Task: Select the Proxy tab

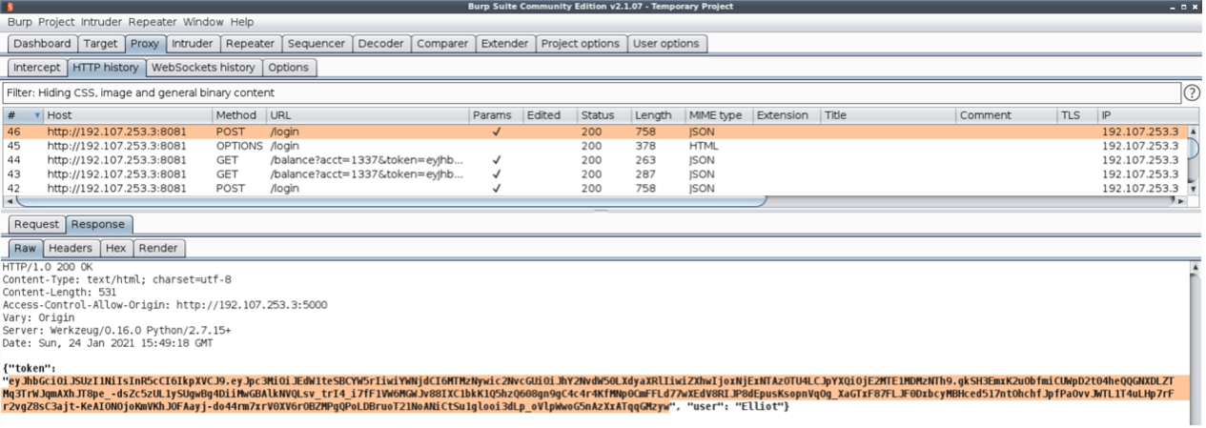Action: click(x=145, y=44)
